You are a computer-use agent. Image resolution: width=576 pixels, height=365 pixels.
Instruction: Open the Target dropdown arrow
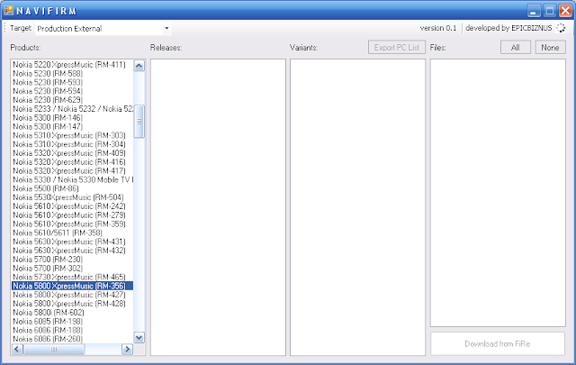click(166, 28)
